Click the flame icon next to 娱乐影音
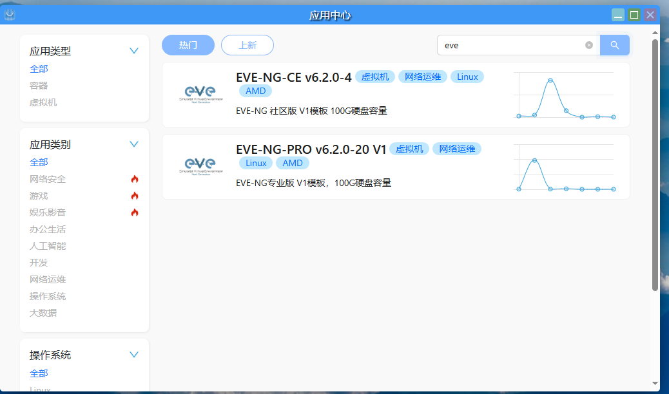The image size is (669, 394). pyautogui.click(x=135, y=212)
